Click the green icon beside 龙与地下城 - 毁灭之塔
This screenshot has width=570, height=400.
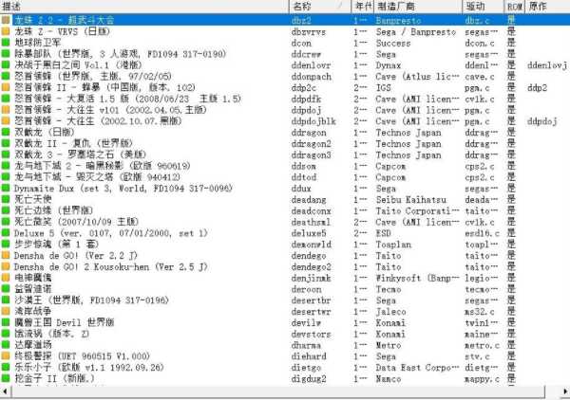coord(6,176)
